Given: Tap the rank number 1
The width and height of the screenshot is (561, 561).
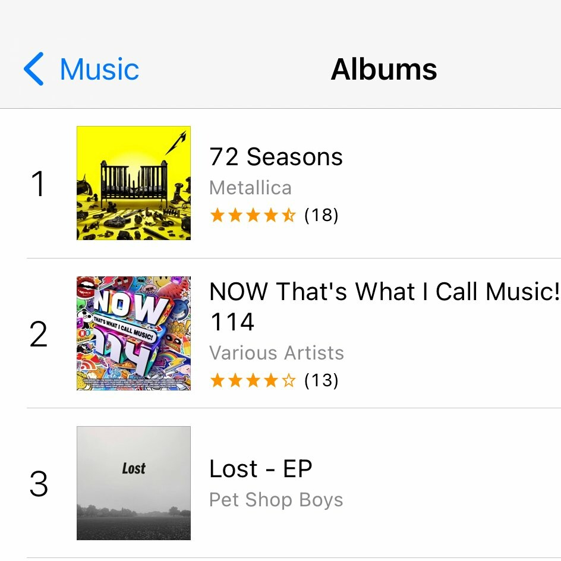Looking at the screenshot, I should tap(38, 184).
